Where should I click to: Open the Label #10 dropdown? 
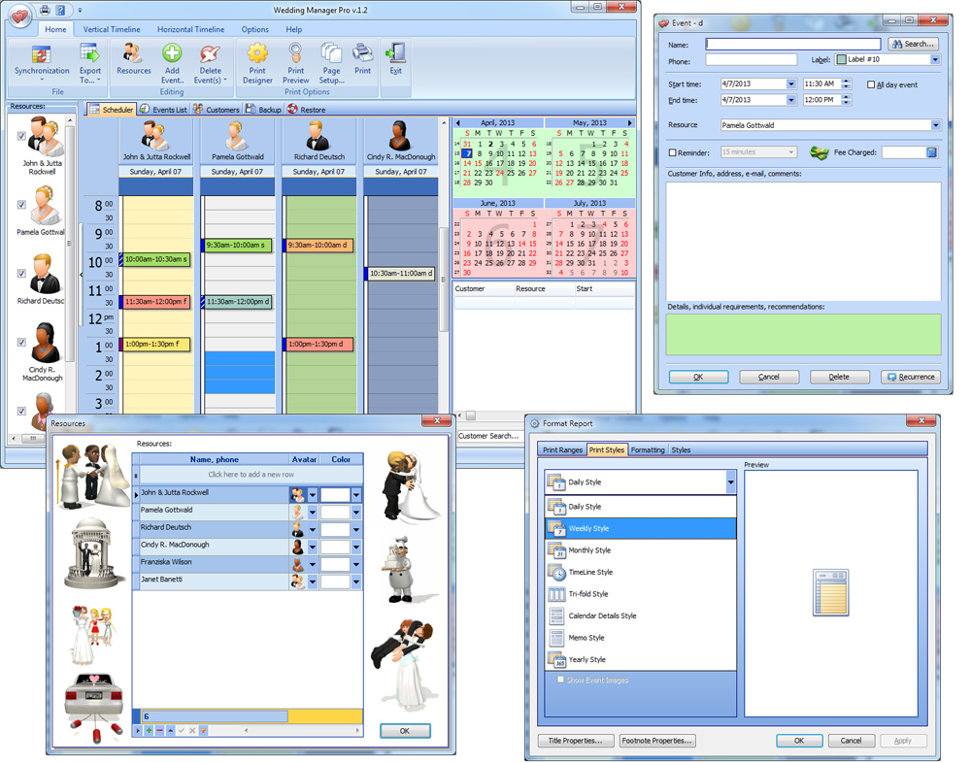pyautogui.click(x=934, y=59)
